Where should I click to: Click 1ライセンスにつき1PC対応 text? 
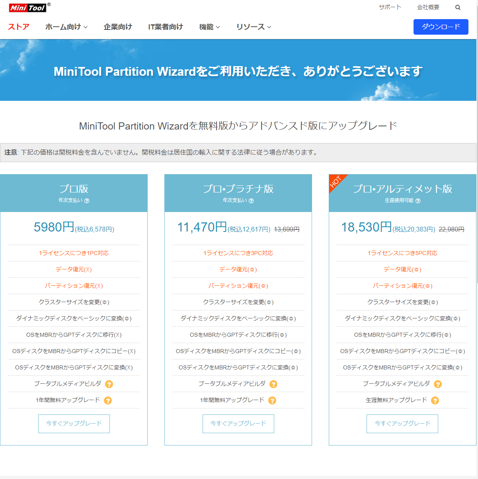coord(74,253)
